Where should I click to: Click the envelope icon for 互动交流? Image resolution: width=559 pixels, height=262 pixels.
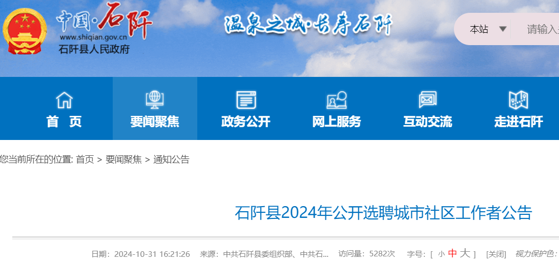427,99
